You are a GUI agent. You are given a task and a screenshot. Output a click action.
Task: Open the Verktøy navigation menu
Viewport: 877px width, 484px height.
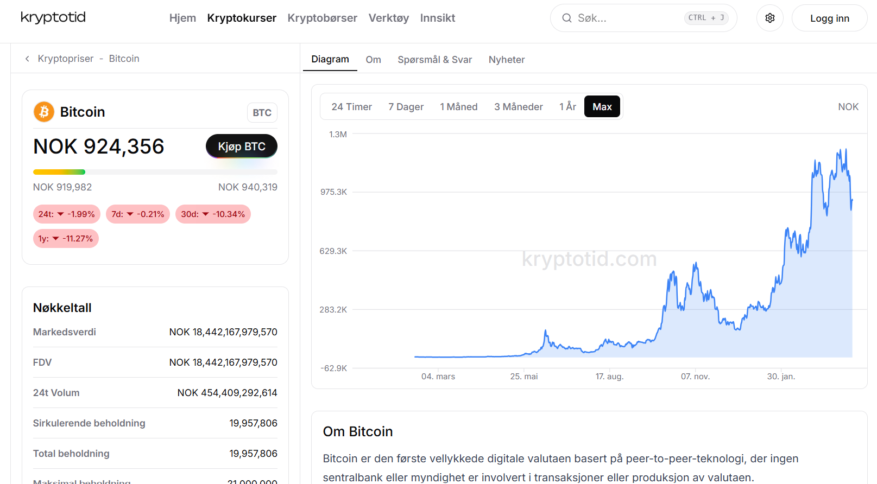pyautogui.click(x=388, y=18)
